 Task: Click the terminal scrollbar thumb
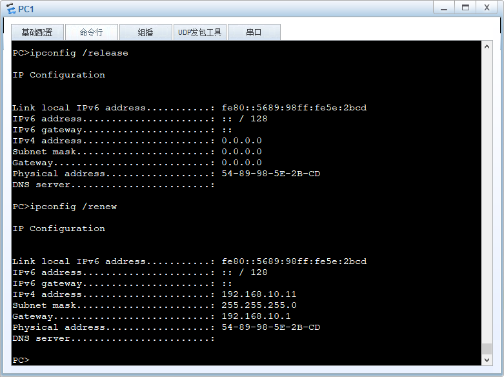point(487,349)
